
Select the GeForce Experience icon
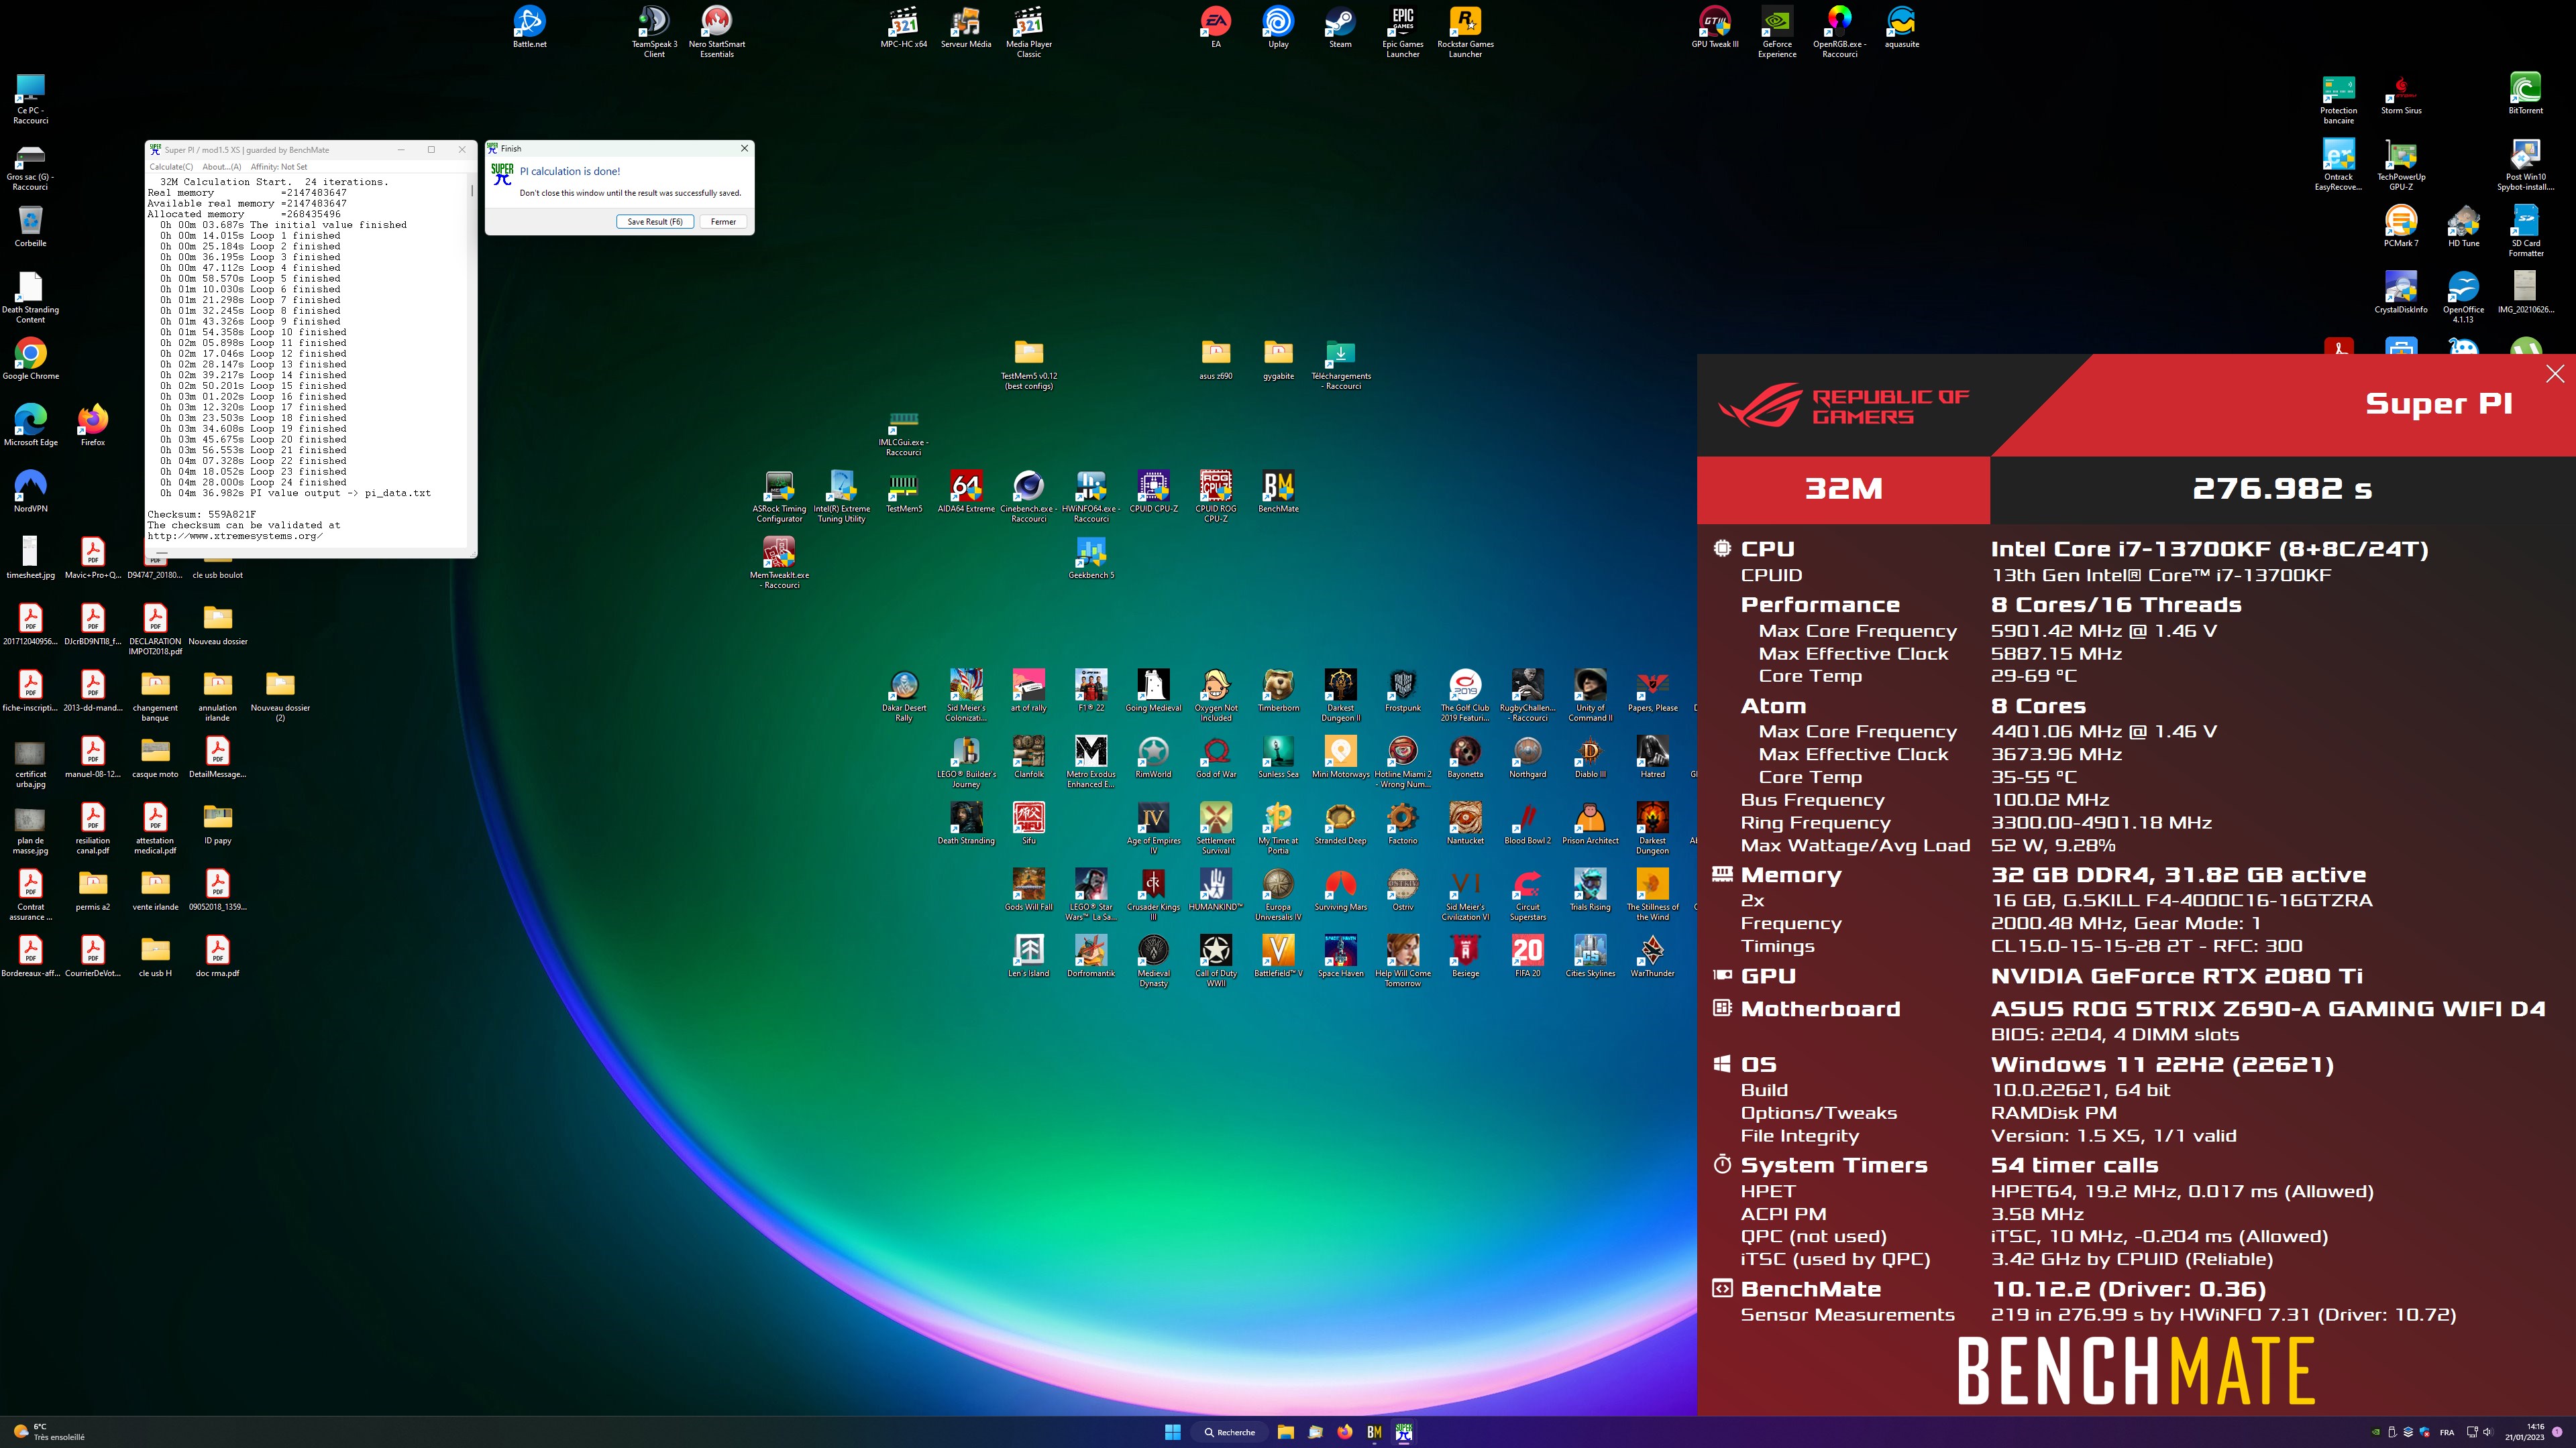pos(1777,32)
